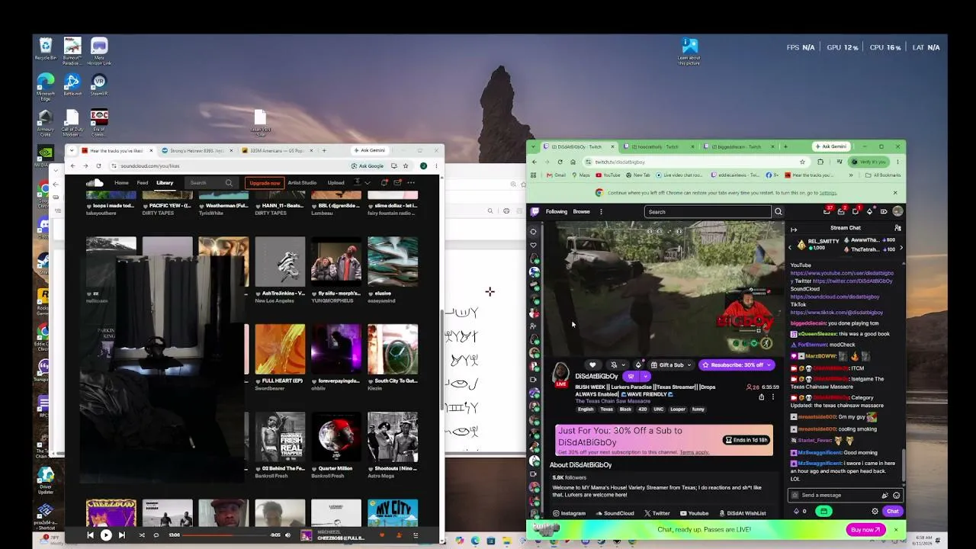Open the emote picker in chat
The width and height of the screenshot is (976, 549).
coord(896,495)
